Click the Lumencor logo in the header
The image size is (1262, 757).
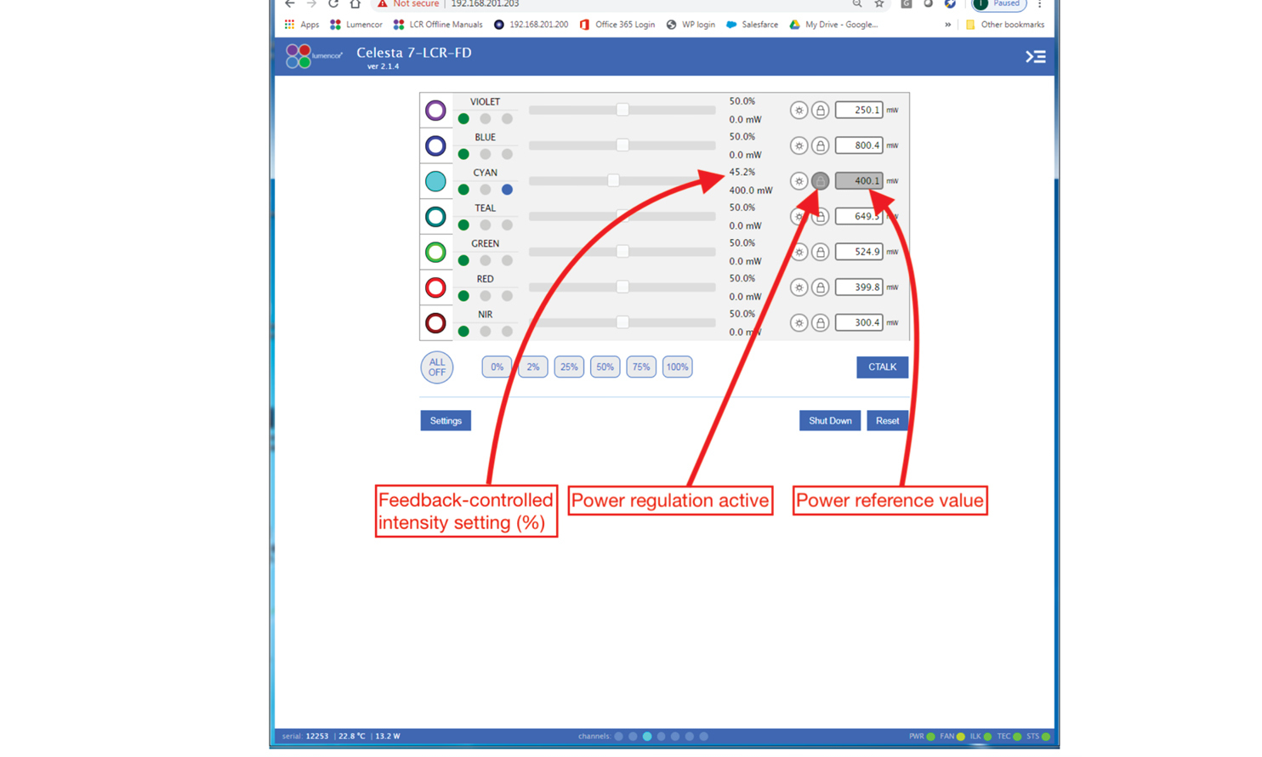[x=313, y=56]
